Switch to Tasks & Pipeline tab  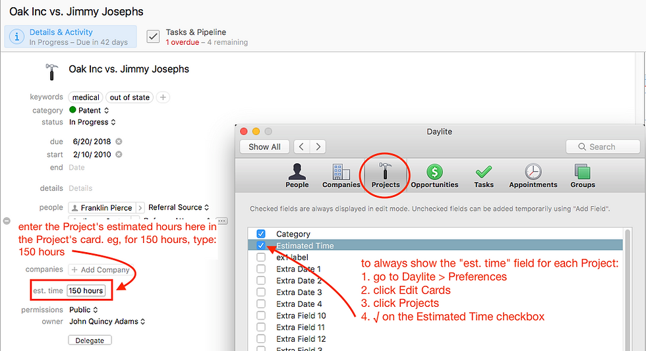coord(197,37)
